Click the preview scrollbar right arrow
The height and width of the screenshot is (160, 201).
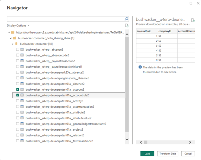coord(190,142)
